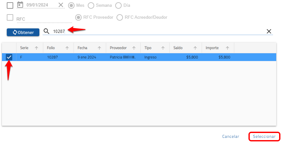The image size is (283, 143).
Task: Sort by Folio column arrow
Action: coord(67,48)
